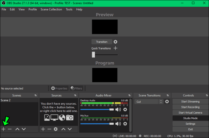The image size is (209, 138).
Task: Click the Program thumbnail
Action: 105,75
